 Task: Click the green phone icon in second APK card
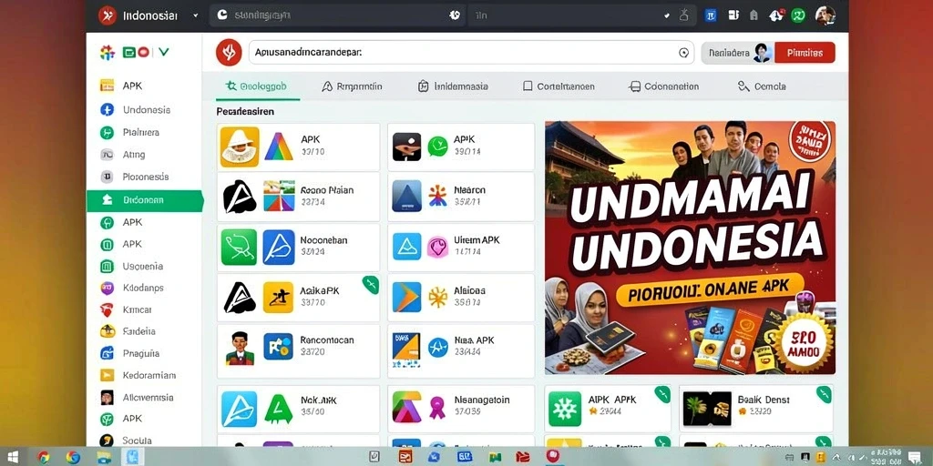click(438, 147)
